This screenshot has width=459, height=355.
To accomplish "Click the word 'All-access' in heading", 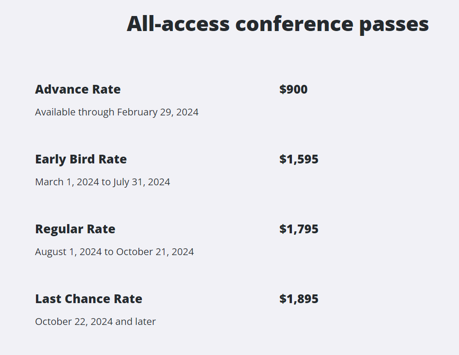I will point(178,24).
